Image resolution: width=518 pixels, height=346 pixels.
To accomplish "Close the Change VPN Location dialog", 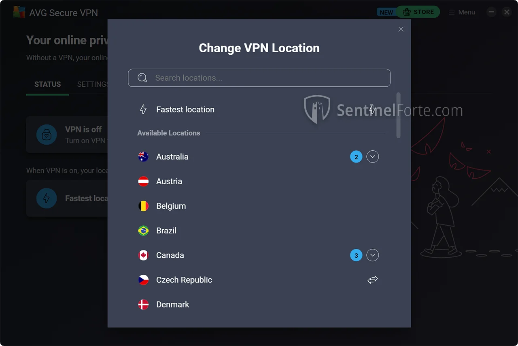I will (x=401, y=29).
